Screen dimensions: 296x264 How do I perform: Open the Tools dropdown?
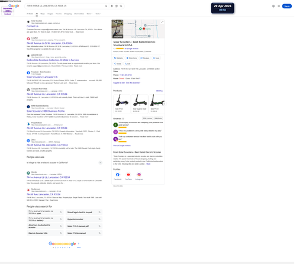98,14
